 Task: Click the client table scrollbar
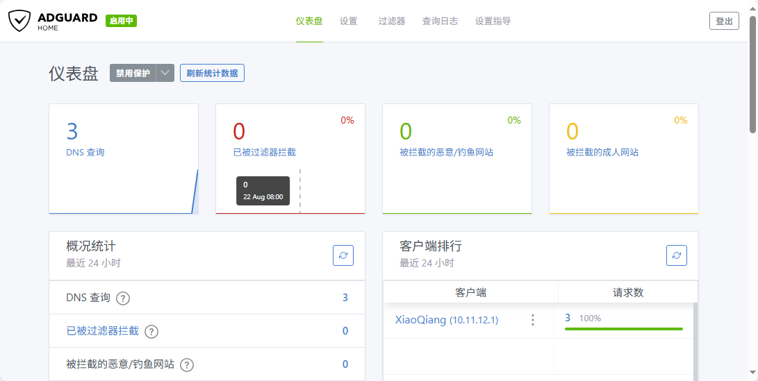(x=695, y=341)
